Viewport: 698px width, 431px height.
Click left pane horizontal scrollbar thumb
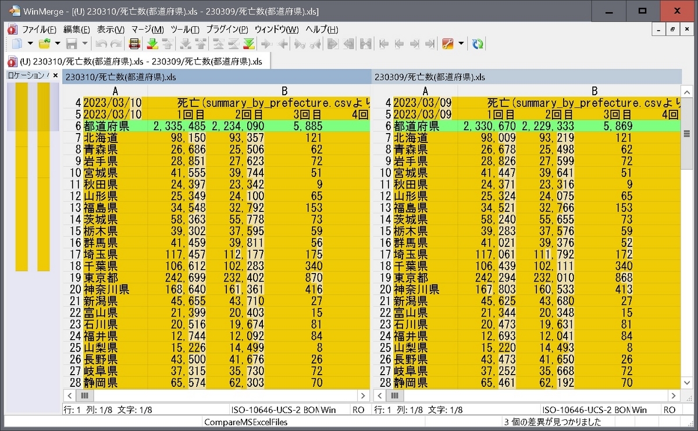point(84,395)
